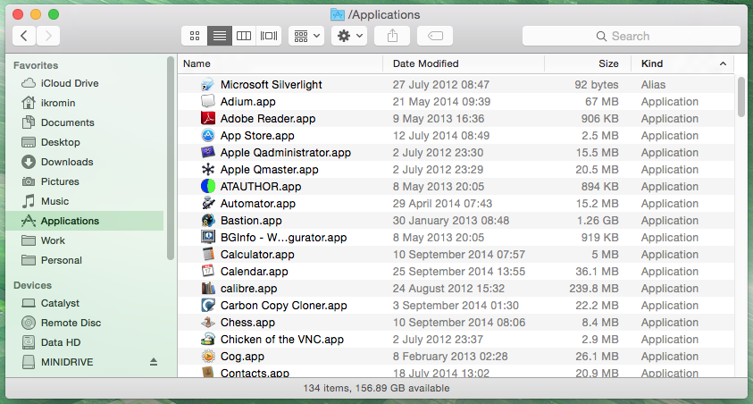Click the Adium.app file name
This screenshot has height=404, width=753.
247,101
